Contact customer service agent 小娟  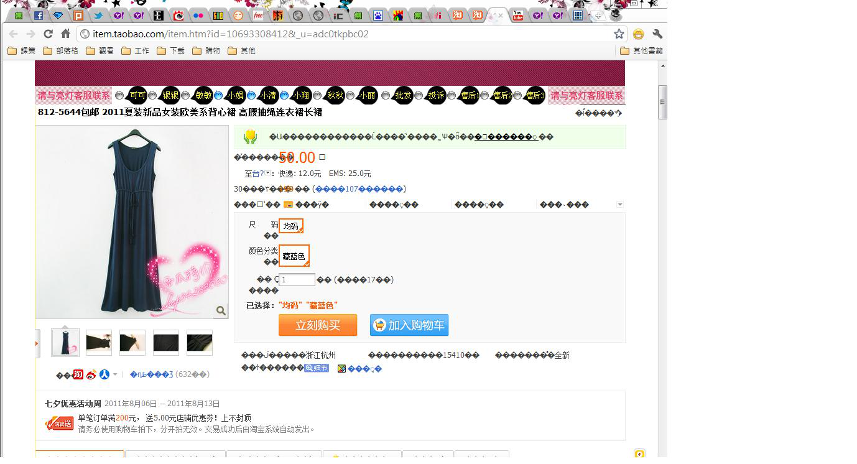[235, 95]
